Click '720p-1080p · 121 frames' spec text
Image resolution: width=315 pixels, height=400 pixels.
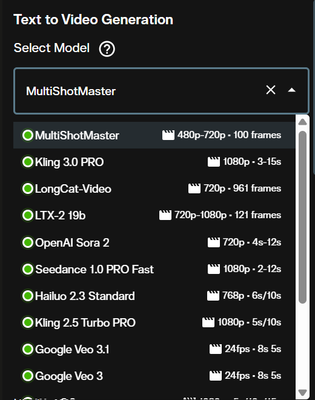coord(228,215)
